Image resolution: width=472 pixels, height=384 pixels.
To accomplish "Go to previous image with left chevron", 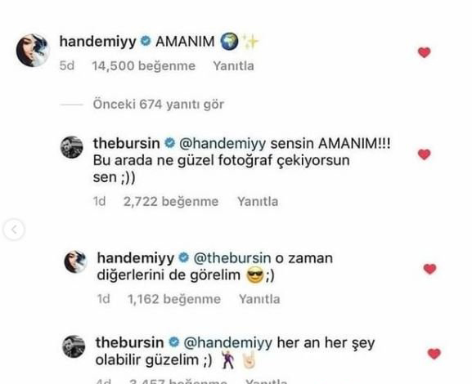I will click(x=14, y=230).
